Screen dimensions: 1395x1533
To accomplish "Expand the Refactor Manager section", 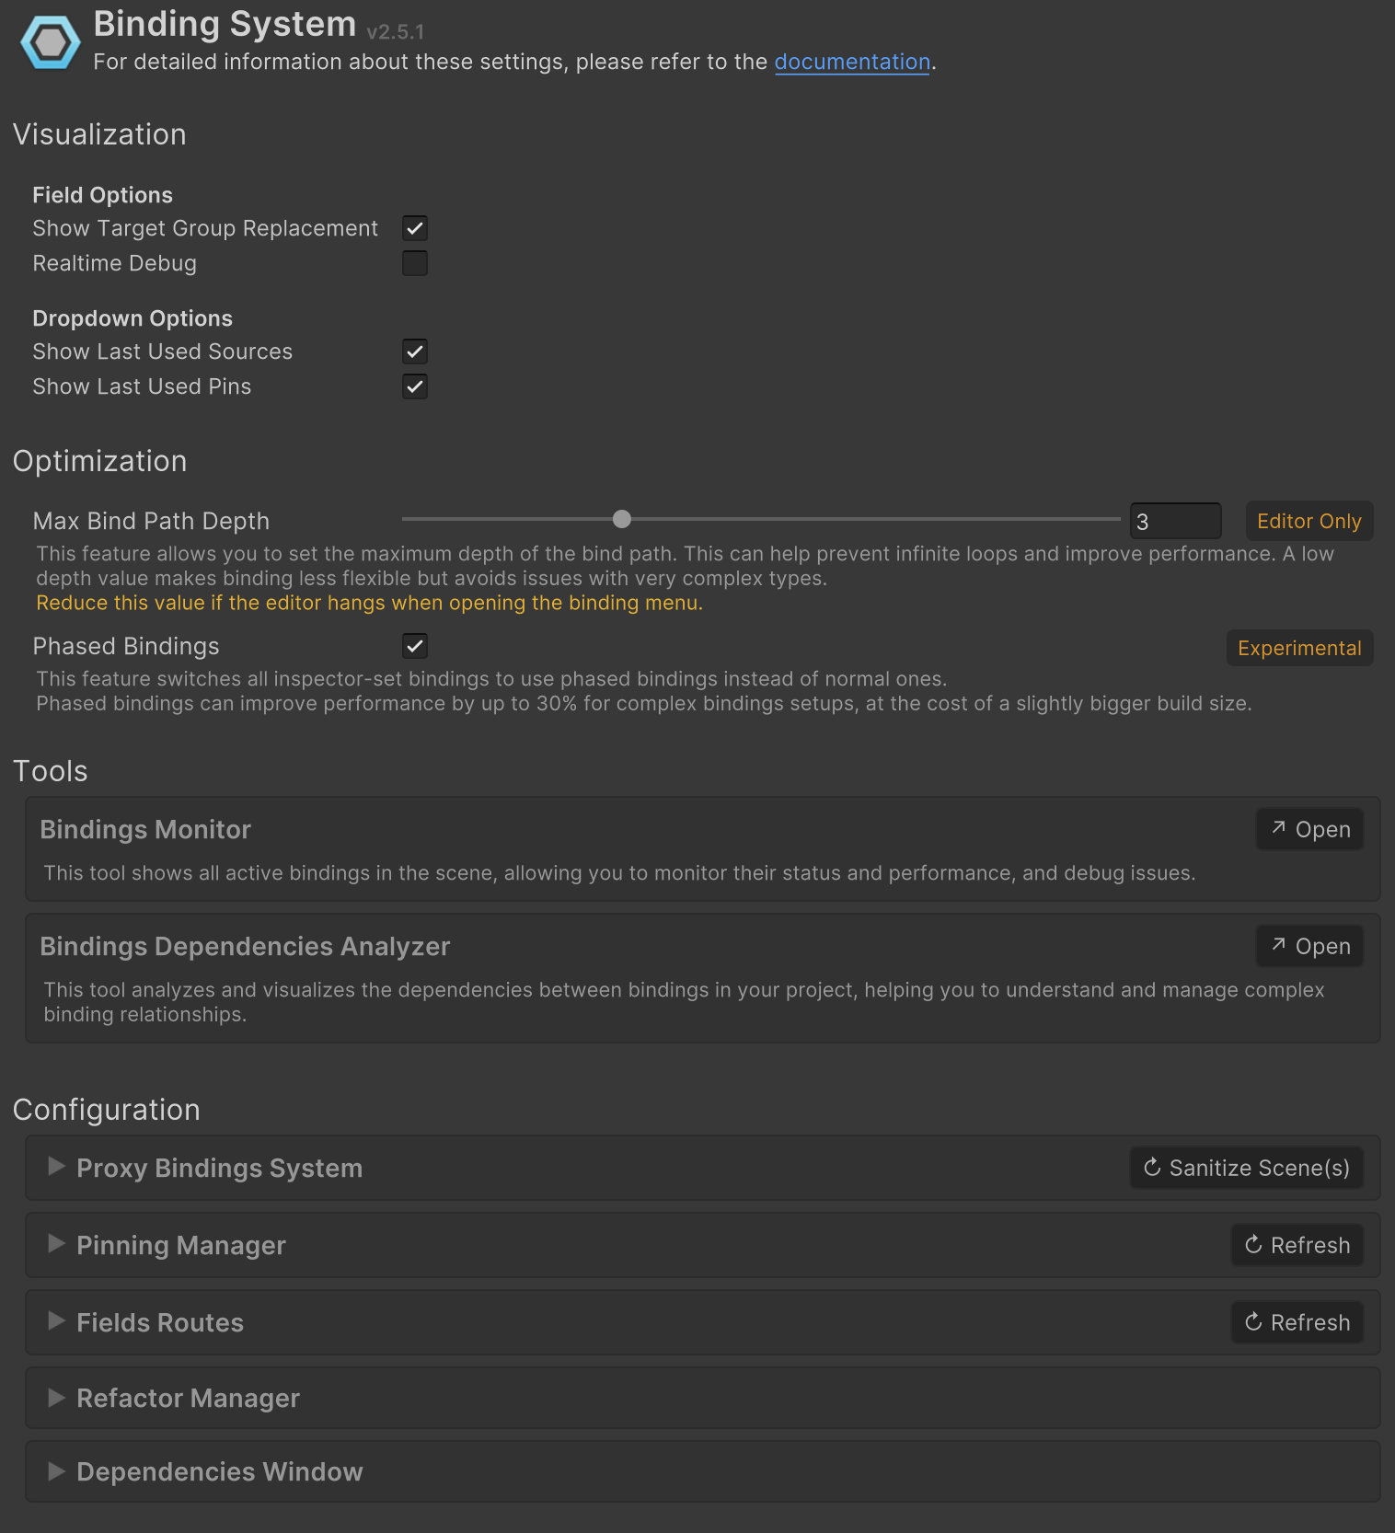I will (57, 1398).
